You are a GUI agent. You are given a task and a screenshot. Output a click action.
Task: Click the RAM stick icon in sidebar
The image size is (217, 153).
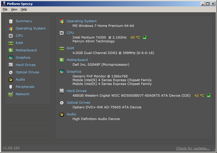(x=11, y=43)
